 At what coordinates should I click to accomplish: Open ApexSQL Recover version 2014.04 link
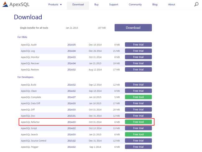pyautogui.click(x=71, y=63)
